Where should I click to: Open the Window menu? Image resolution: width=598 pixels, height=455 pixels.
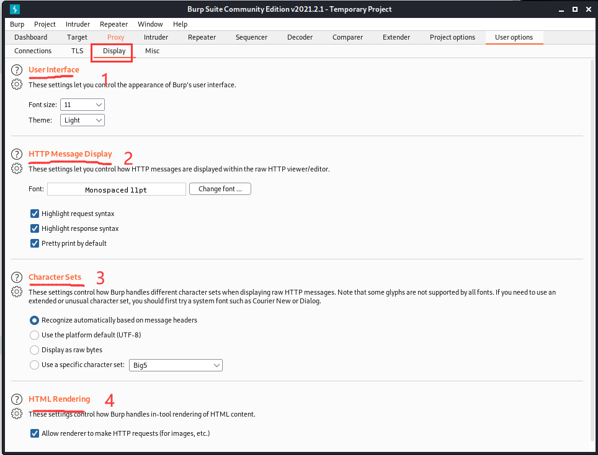click(150, 24)
